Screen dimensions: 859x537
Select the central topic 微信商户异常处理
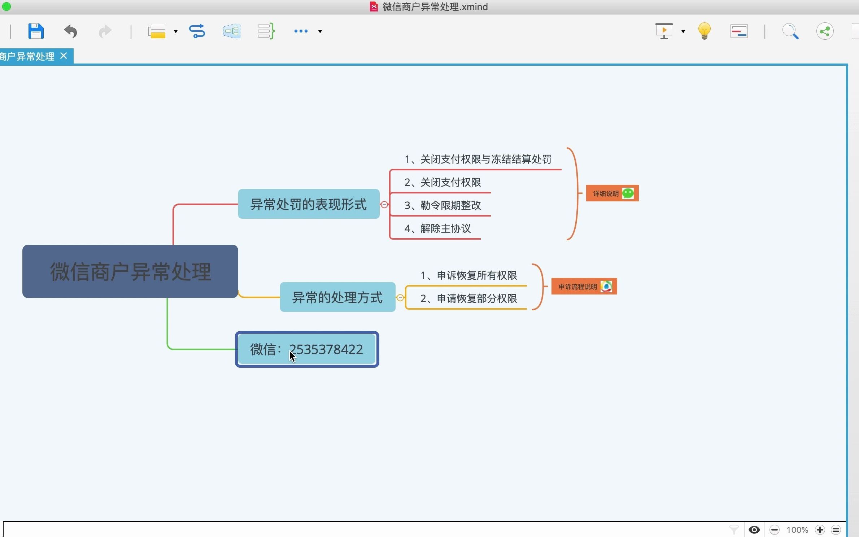click(x=130, y=271)
